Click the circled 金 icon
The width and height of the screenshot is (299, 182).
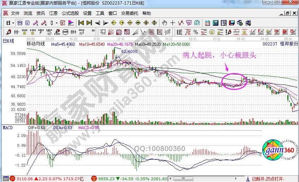(x=212, y=32)
